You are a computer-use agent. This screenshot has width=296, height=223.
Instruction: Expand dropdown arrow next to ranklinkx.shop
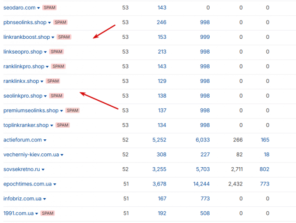42,81
